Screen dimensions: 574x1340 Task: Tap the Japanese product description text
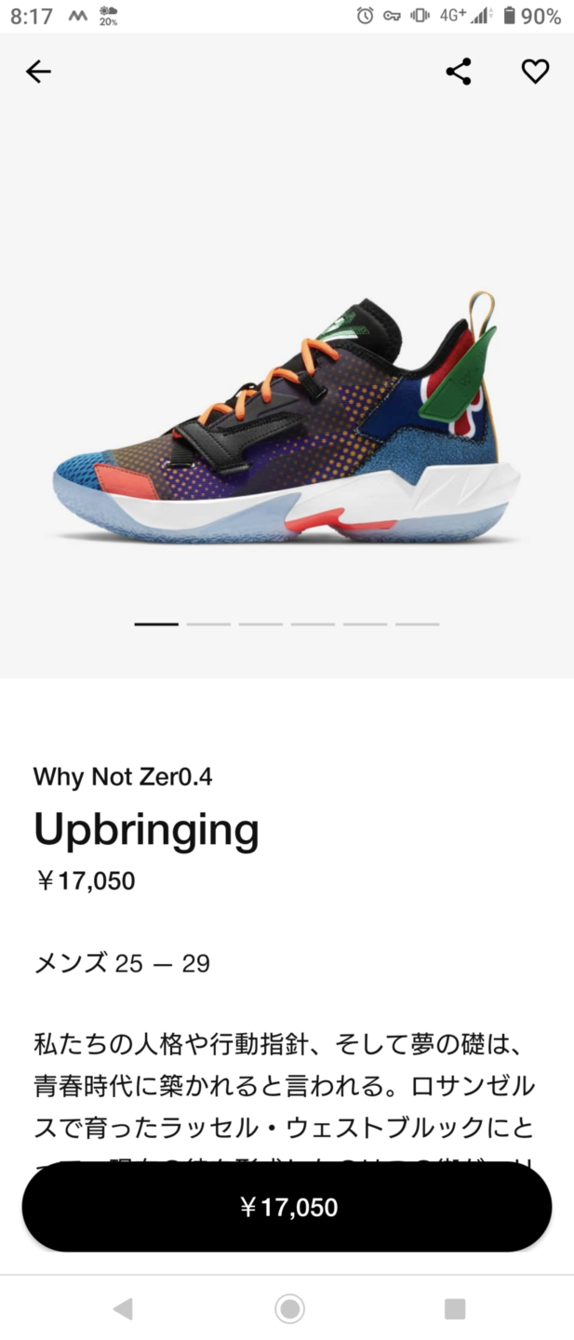click(x=285, y=1086)
